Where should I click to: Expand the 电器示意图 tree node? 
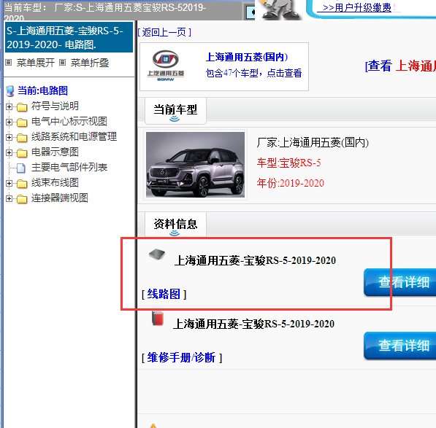(x=9, y=152)
